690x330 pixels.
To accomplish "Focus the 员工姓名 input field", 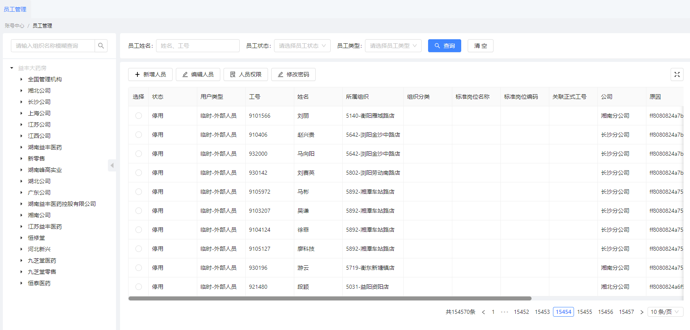I will (x=198, y=46).
